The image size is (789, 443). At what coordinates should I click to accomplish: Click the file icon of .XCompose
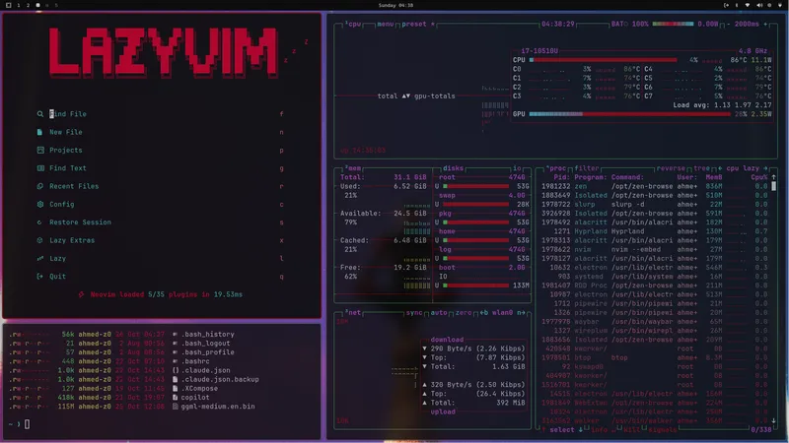[176, 388]
